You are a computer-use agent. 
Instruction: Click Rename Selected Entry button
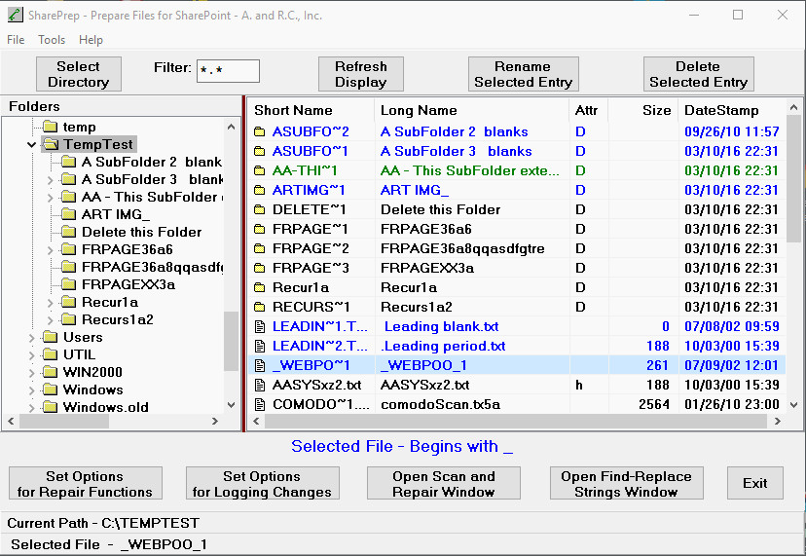[x=524, y=74]
